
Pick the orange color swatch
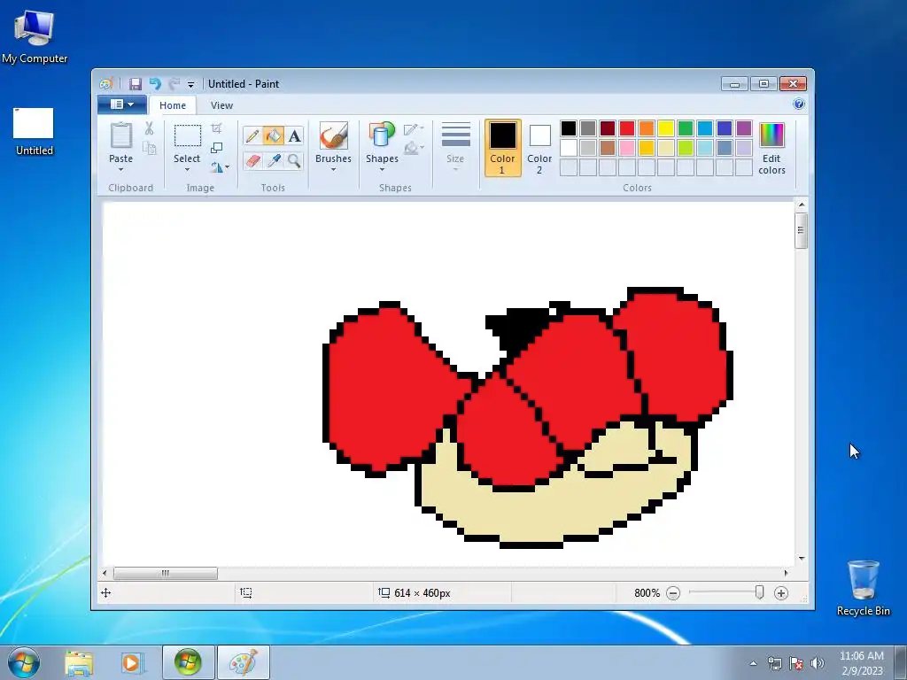647,128
